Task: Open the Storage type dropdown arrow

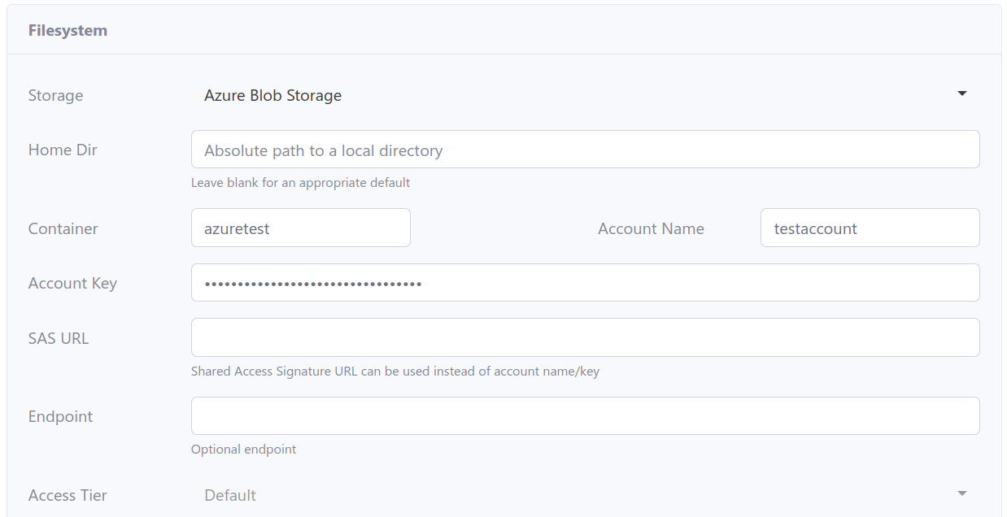Action: click(x=961, y=93)
